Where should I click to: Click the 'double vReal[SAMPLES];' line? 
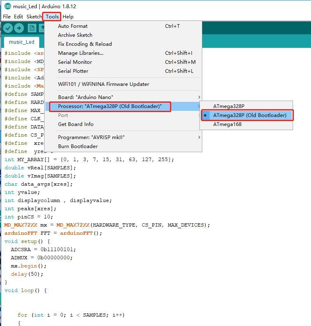pos(40,168)
